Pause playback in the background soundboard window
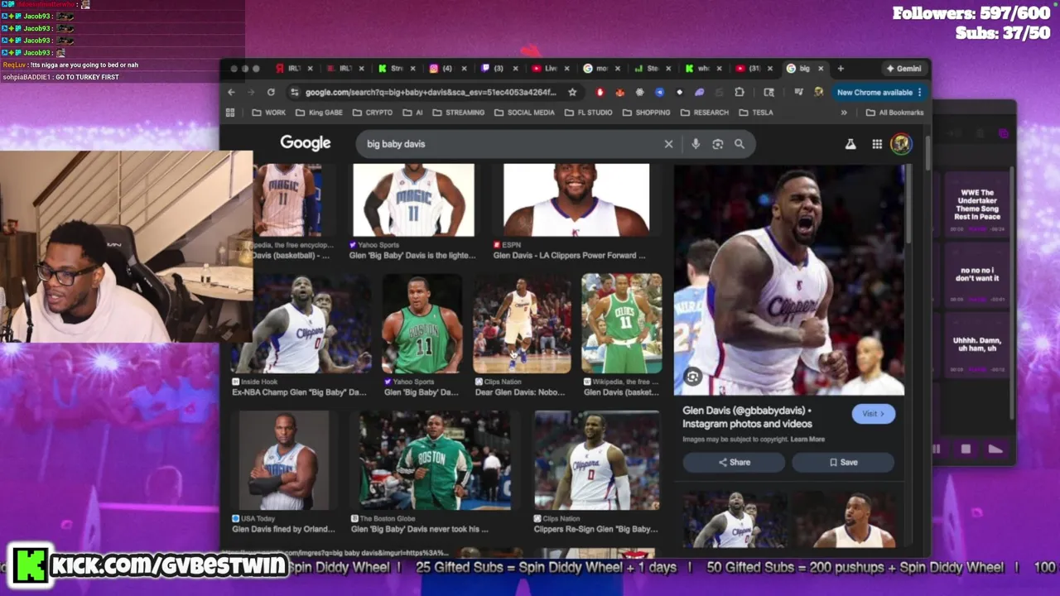1060x596 pixels. (x=937, y=449)
